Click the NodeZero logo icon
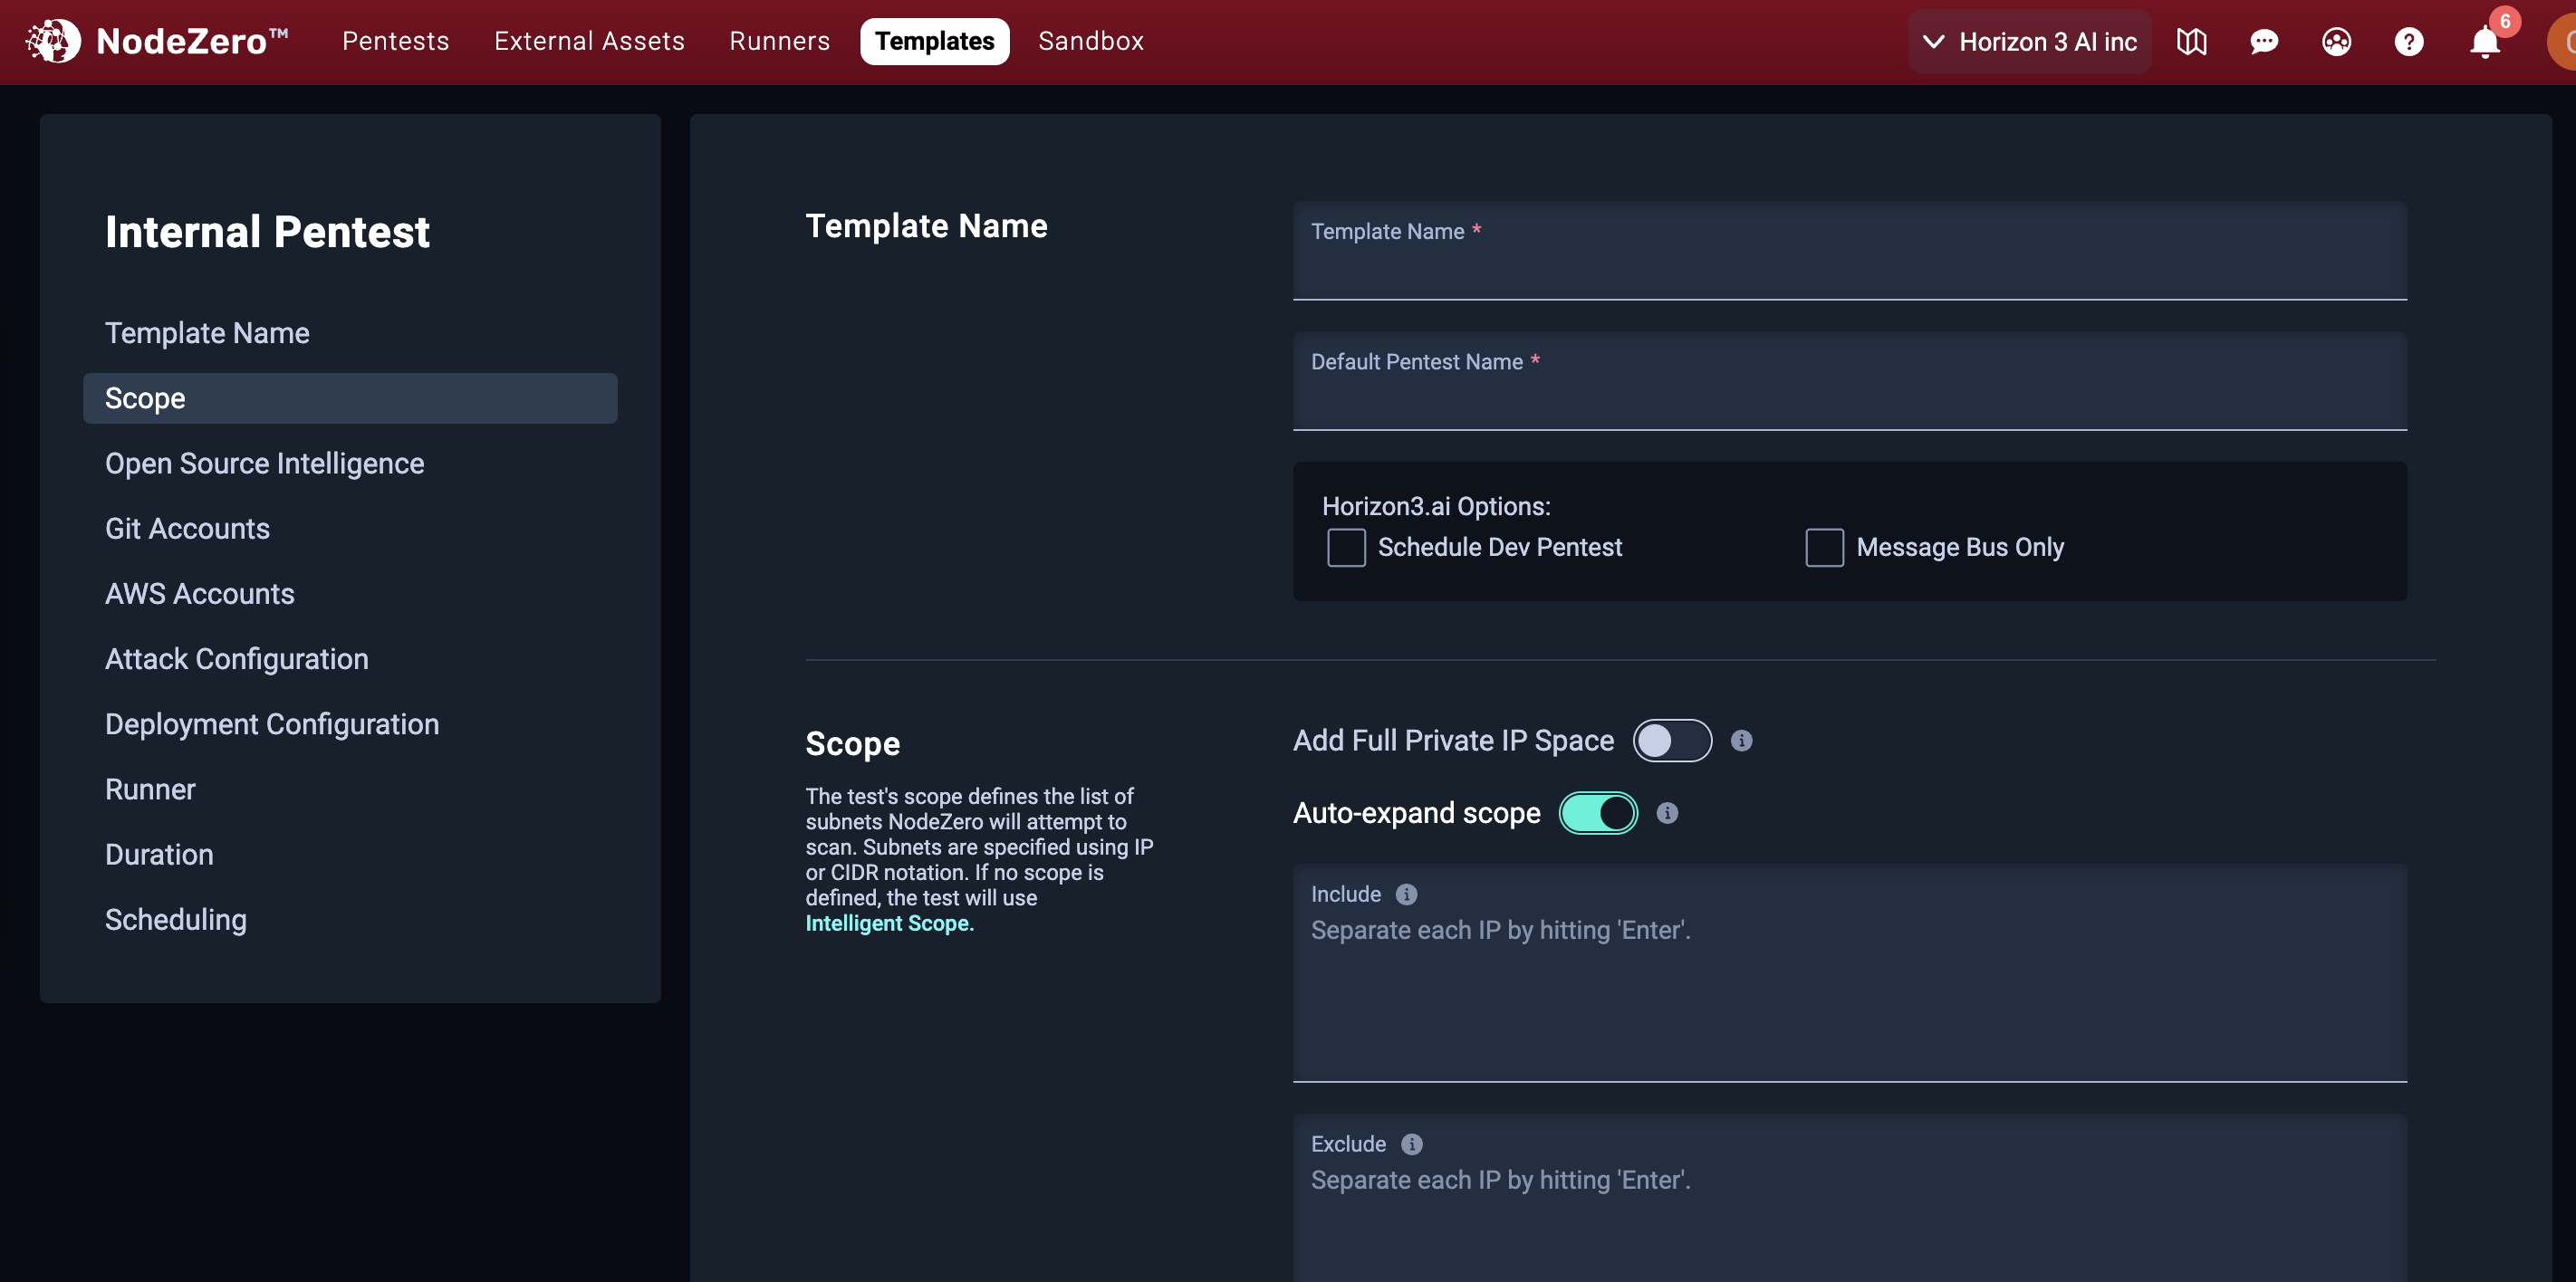This screenshot has width=2576, height=1282. tap(52, 41)
